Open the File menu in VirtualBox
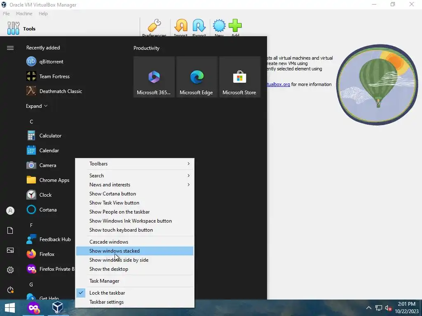 tap(6, 14)
